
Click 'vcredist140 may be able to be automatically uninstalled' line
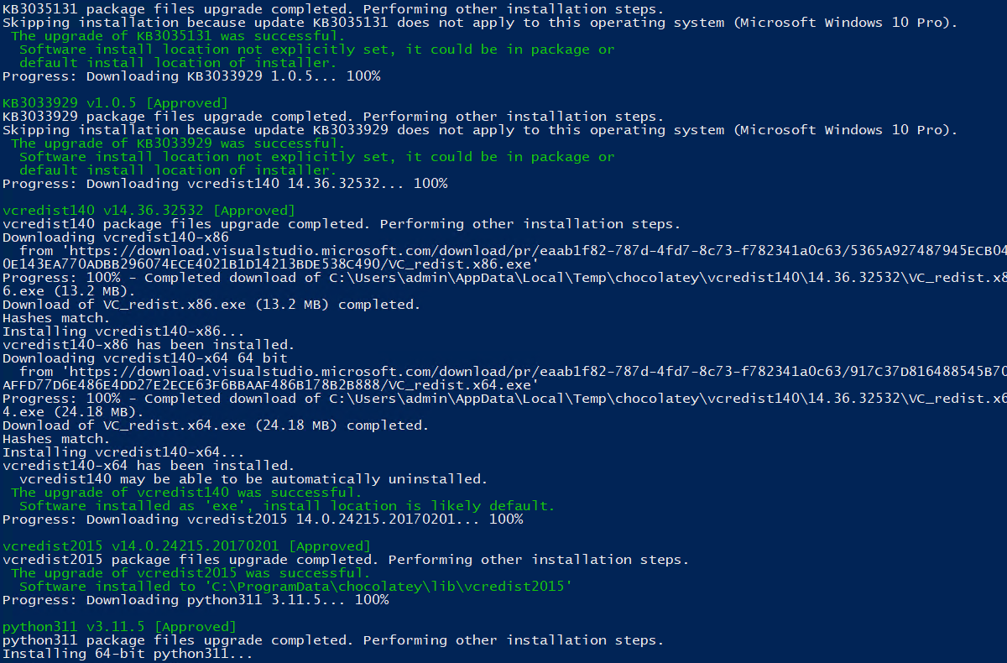253,479
